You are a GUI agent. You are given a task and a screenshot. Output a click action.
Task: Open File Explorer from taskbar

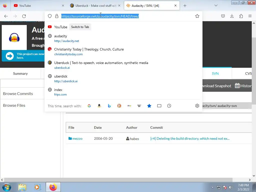point(22,187)
